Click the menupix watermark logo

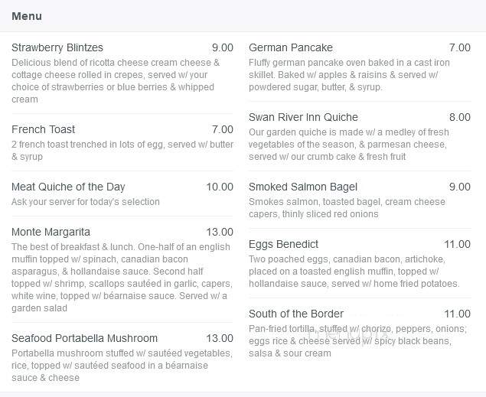coord(348,335)
